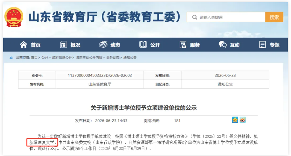Screen dimensions: 291x156
Task: Share via the yellow star QQ Zone icon
Action: [x=235, y=120]
